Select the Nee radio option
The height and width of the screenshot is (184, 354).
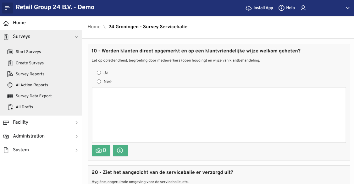tap(99, 82)
